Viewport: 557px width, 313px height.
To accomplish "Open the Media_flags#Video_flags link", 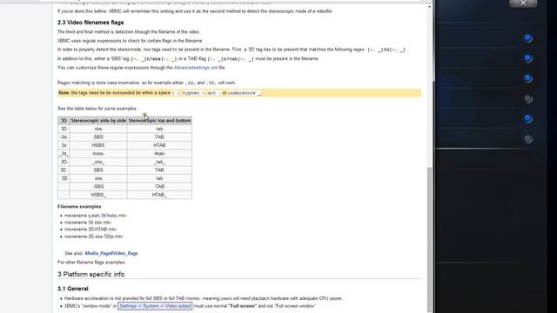I will click(111, 253).
